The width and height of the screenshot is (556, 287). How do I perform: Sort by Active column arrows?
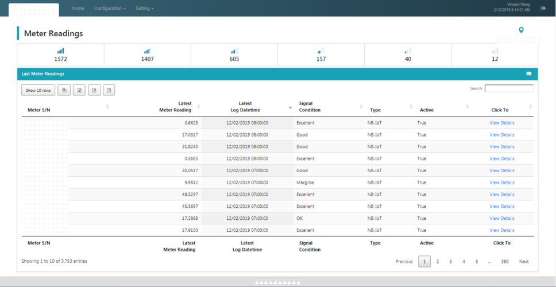pos(468,107)
